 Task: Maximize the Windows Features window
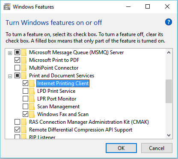[148, 6]
